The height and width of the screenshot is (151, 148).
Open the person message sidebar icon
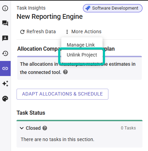coord(5,38)
